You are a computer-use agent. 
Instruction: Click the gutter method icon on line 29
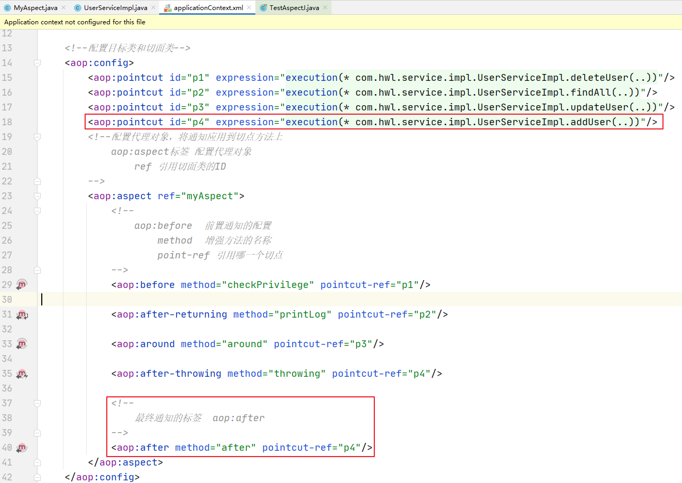coord(22,285)
